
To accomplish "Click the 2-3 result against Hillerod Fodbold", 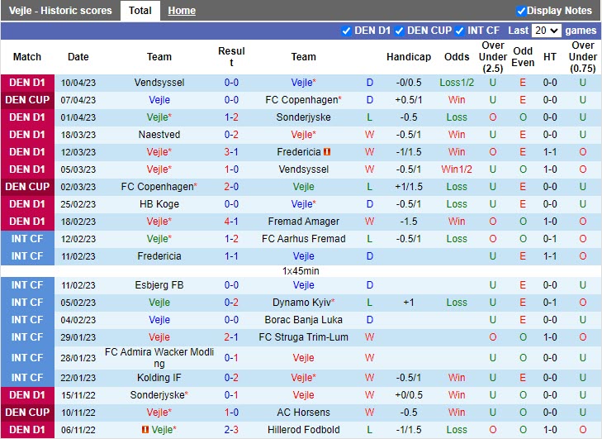I will click(231, 429).
